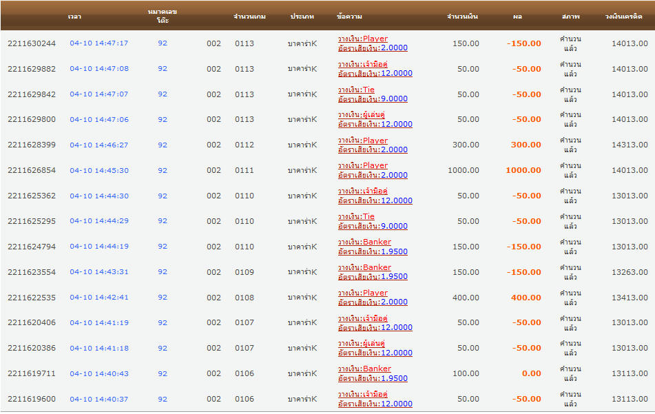Image resolution: width=655 pixels, height=414 pixels.
Task: Click the จำนวนเงิน column header
Action: click(463, 16)
